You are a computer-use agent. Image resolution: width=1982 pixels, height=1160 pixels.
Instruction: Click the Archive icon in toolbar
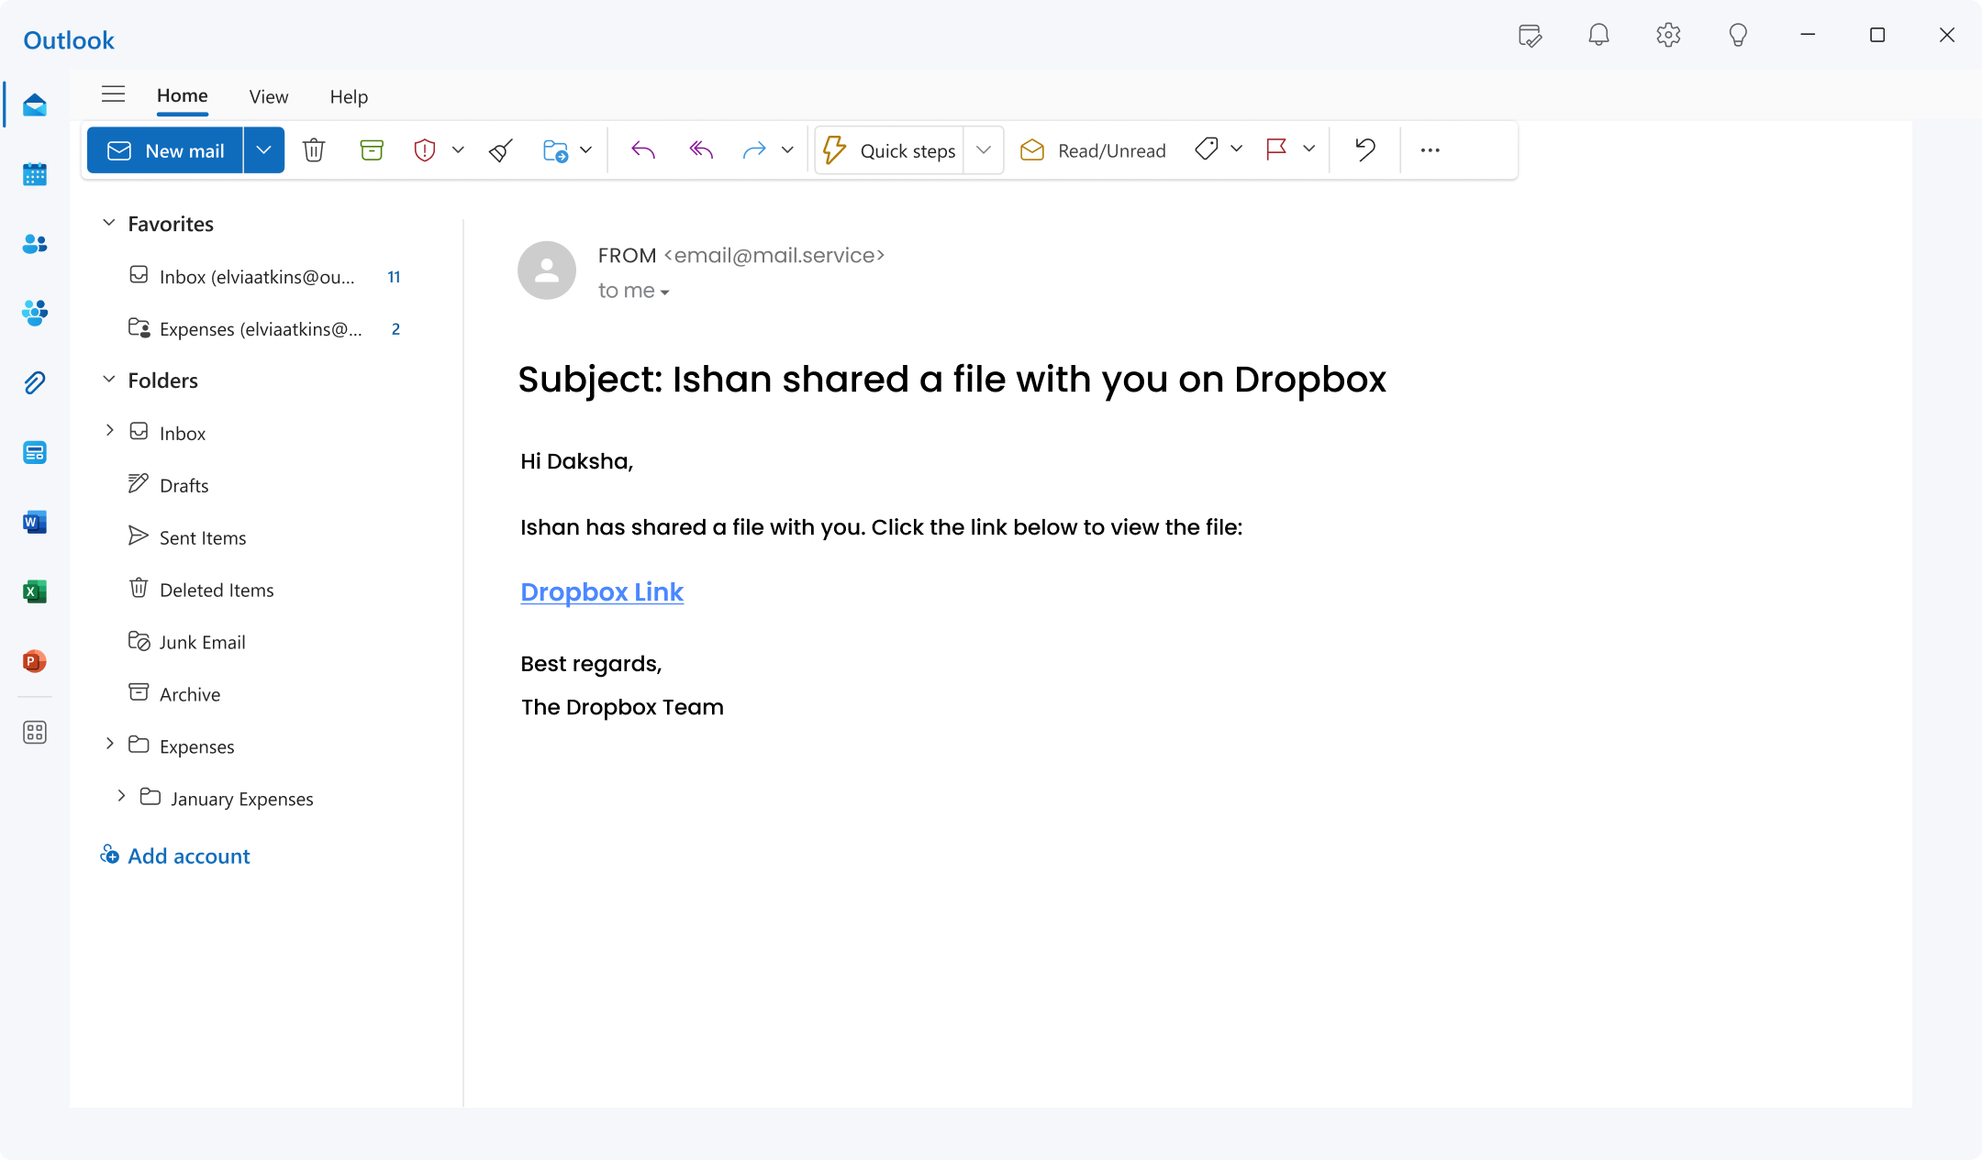pos(370,149)
